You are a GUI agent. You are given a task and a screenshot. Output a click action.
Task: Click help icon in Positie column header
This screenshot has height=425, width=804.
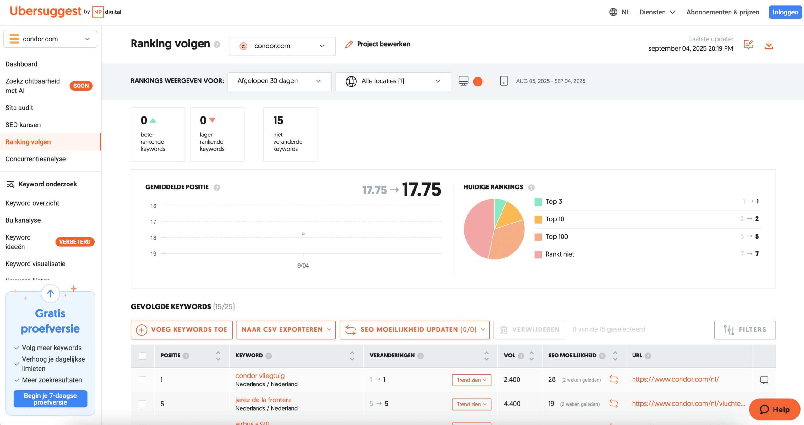coord(186,356)
